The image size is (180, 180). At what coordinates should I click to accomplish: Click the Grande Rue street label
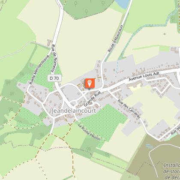pyautogui.click(x=92, y=99)
